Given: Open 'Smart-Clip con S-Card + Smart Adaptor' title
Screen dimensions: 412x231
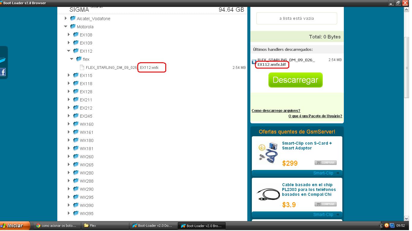Looking at the screenshot, I should pos(307,146).
